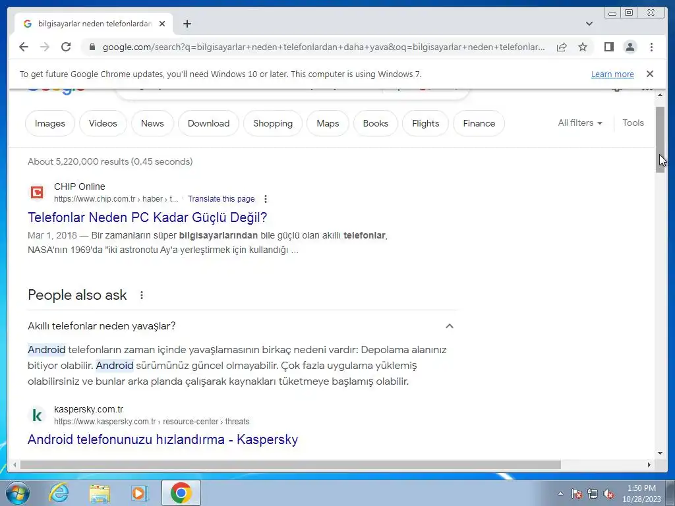The width and height of the screenshot is (675, 506).
Task: Click scroll up arrow of vertical scrollbar
Action: (x=660, y=95)
